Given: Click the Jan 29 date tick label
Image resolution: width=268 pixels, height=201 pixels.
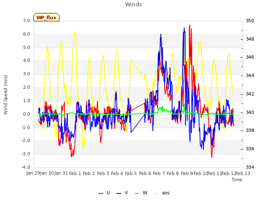Looking at the screenshot, I should pos(33,173).
